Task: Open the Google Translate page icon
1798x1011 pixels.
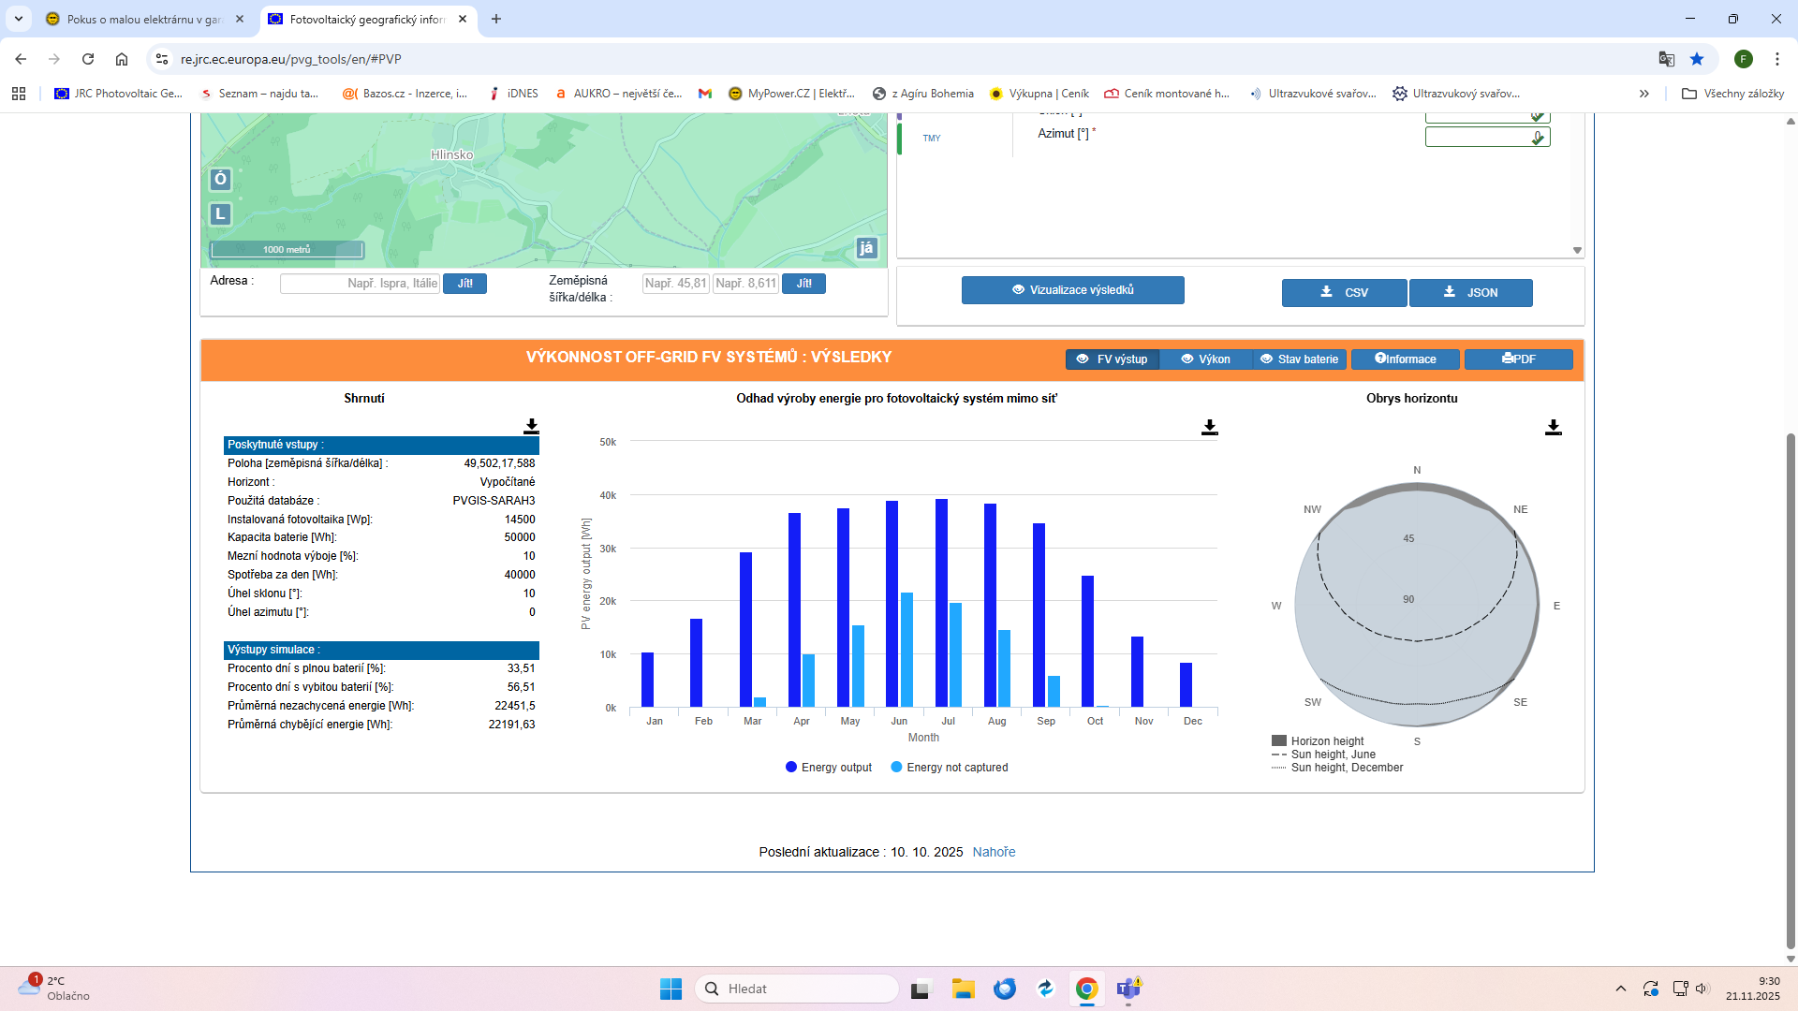Action: coord(1666,59)
